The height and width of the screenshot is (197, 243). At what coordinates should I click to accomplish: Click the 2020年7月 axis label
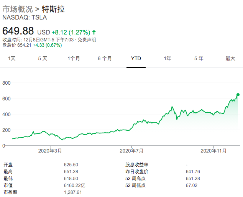coord(131,151)
